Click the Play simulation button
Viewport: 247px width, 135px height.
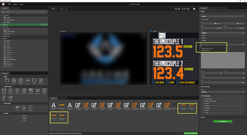click(x=194, y=9)
